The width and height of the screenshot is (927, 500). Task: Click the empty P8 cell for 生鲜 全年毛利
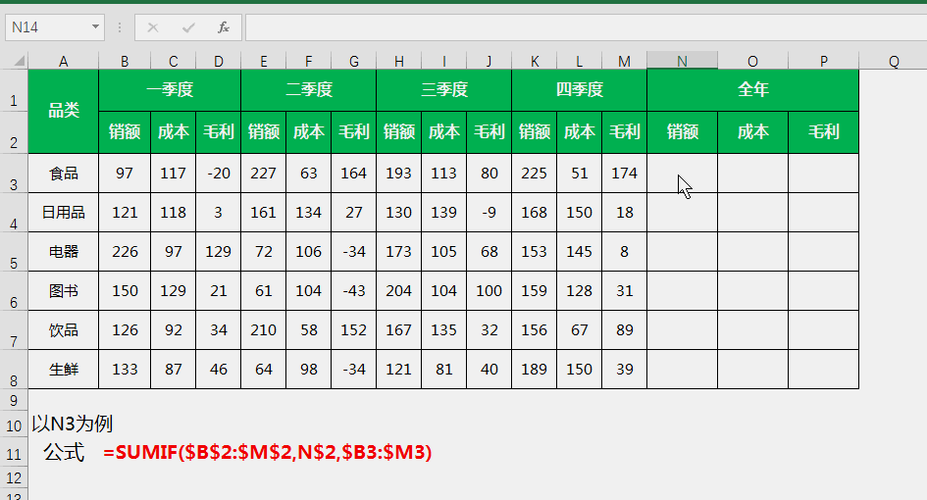(x=824, y=370)
